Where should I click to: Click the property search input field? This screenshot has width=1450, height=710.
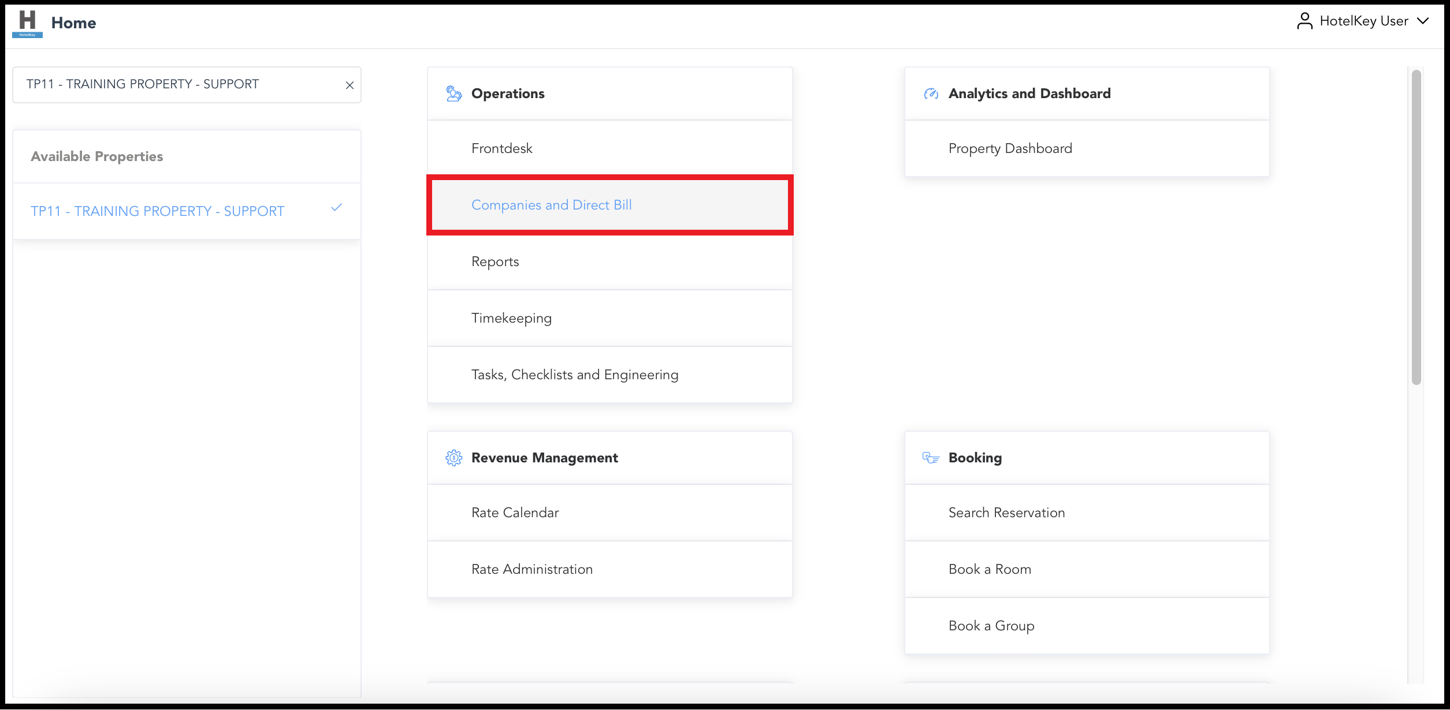coord(173,85)
